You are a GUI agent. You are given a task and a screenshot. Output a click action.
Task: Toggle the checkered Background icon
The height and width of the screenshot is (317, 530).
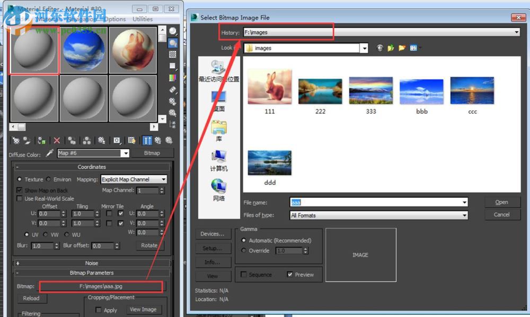click(173, 53)
